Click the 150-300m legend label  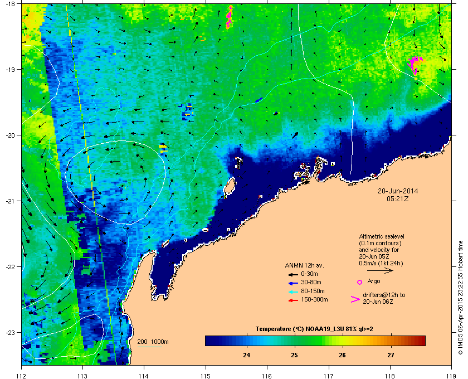(314, 299)
